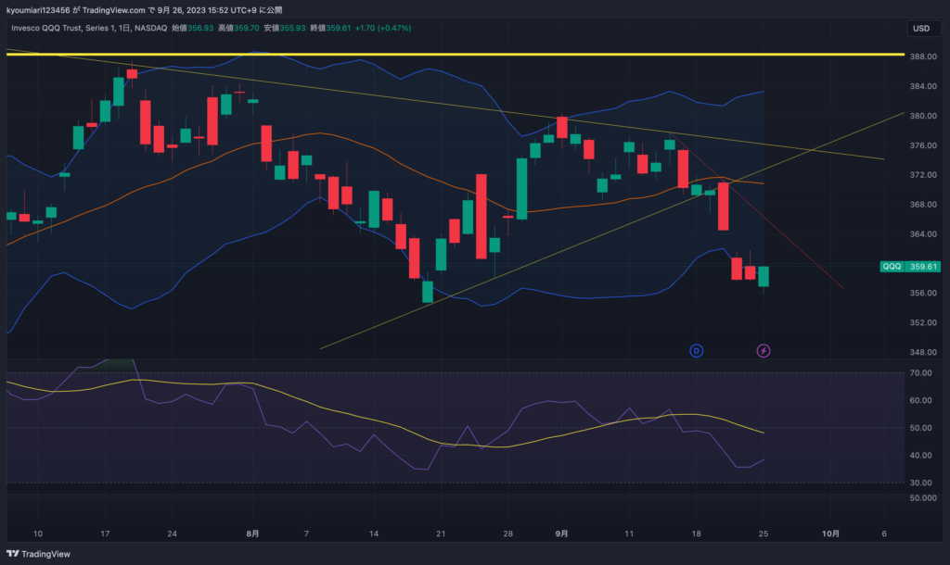Click the 40.00 RSI scale label
The image size is (950, 565).
(x=921, y=455)
